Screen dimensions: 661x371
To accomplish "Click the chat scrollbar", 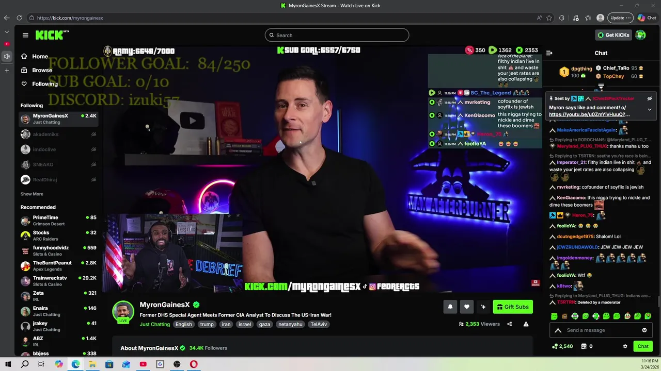I will click(658, 300).
